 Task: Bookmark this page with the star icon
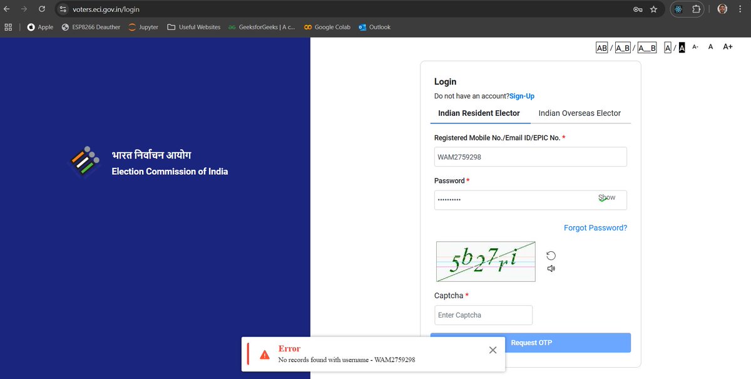point(654,9)
